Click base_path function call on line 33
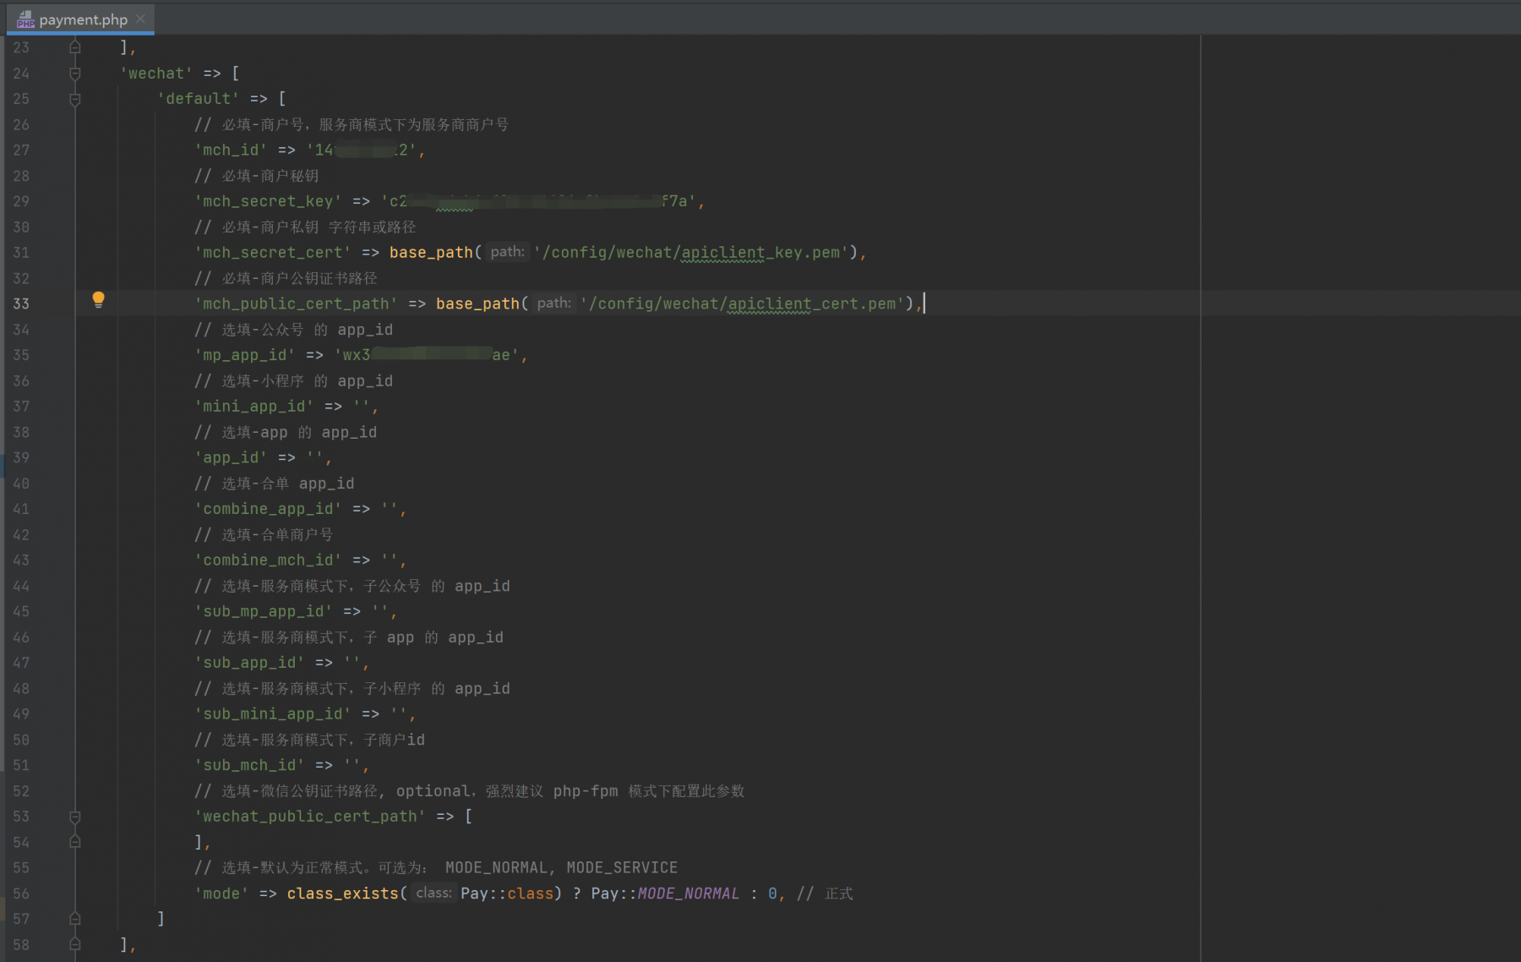This screenshot has width=1521, height=962. 477,303
